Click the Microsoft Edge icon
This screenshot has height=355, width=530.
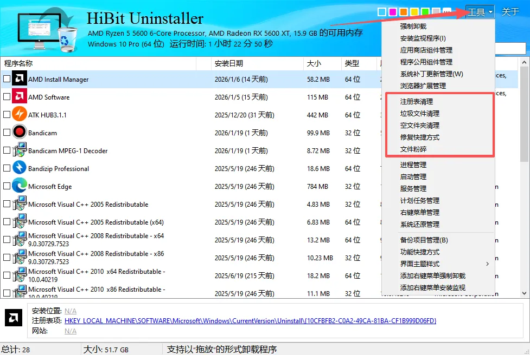pos(20,186)
